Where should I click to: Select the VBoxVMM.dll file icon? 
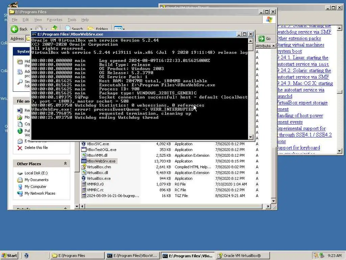click(83, 155)
